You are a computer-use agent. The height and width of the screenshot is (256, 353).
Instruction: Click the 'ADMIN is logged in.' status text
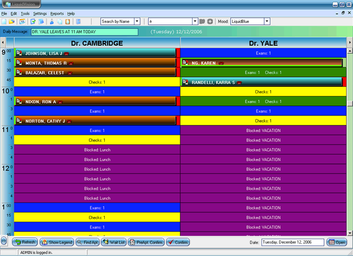click(x=36, y=253)
